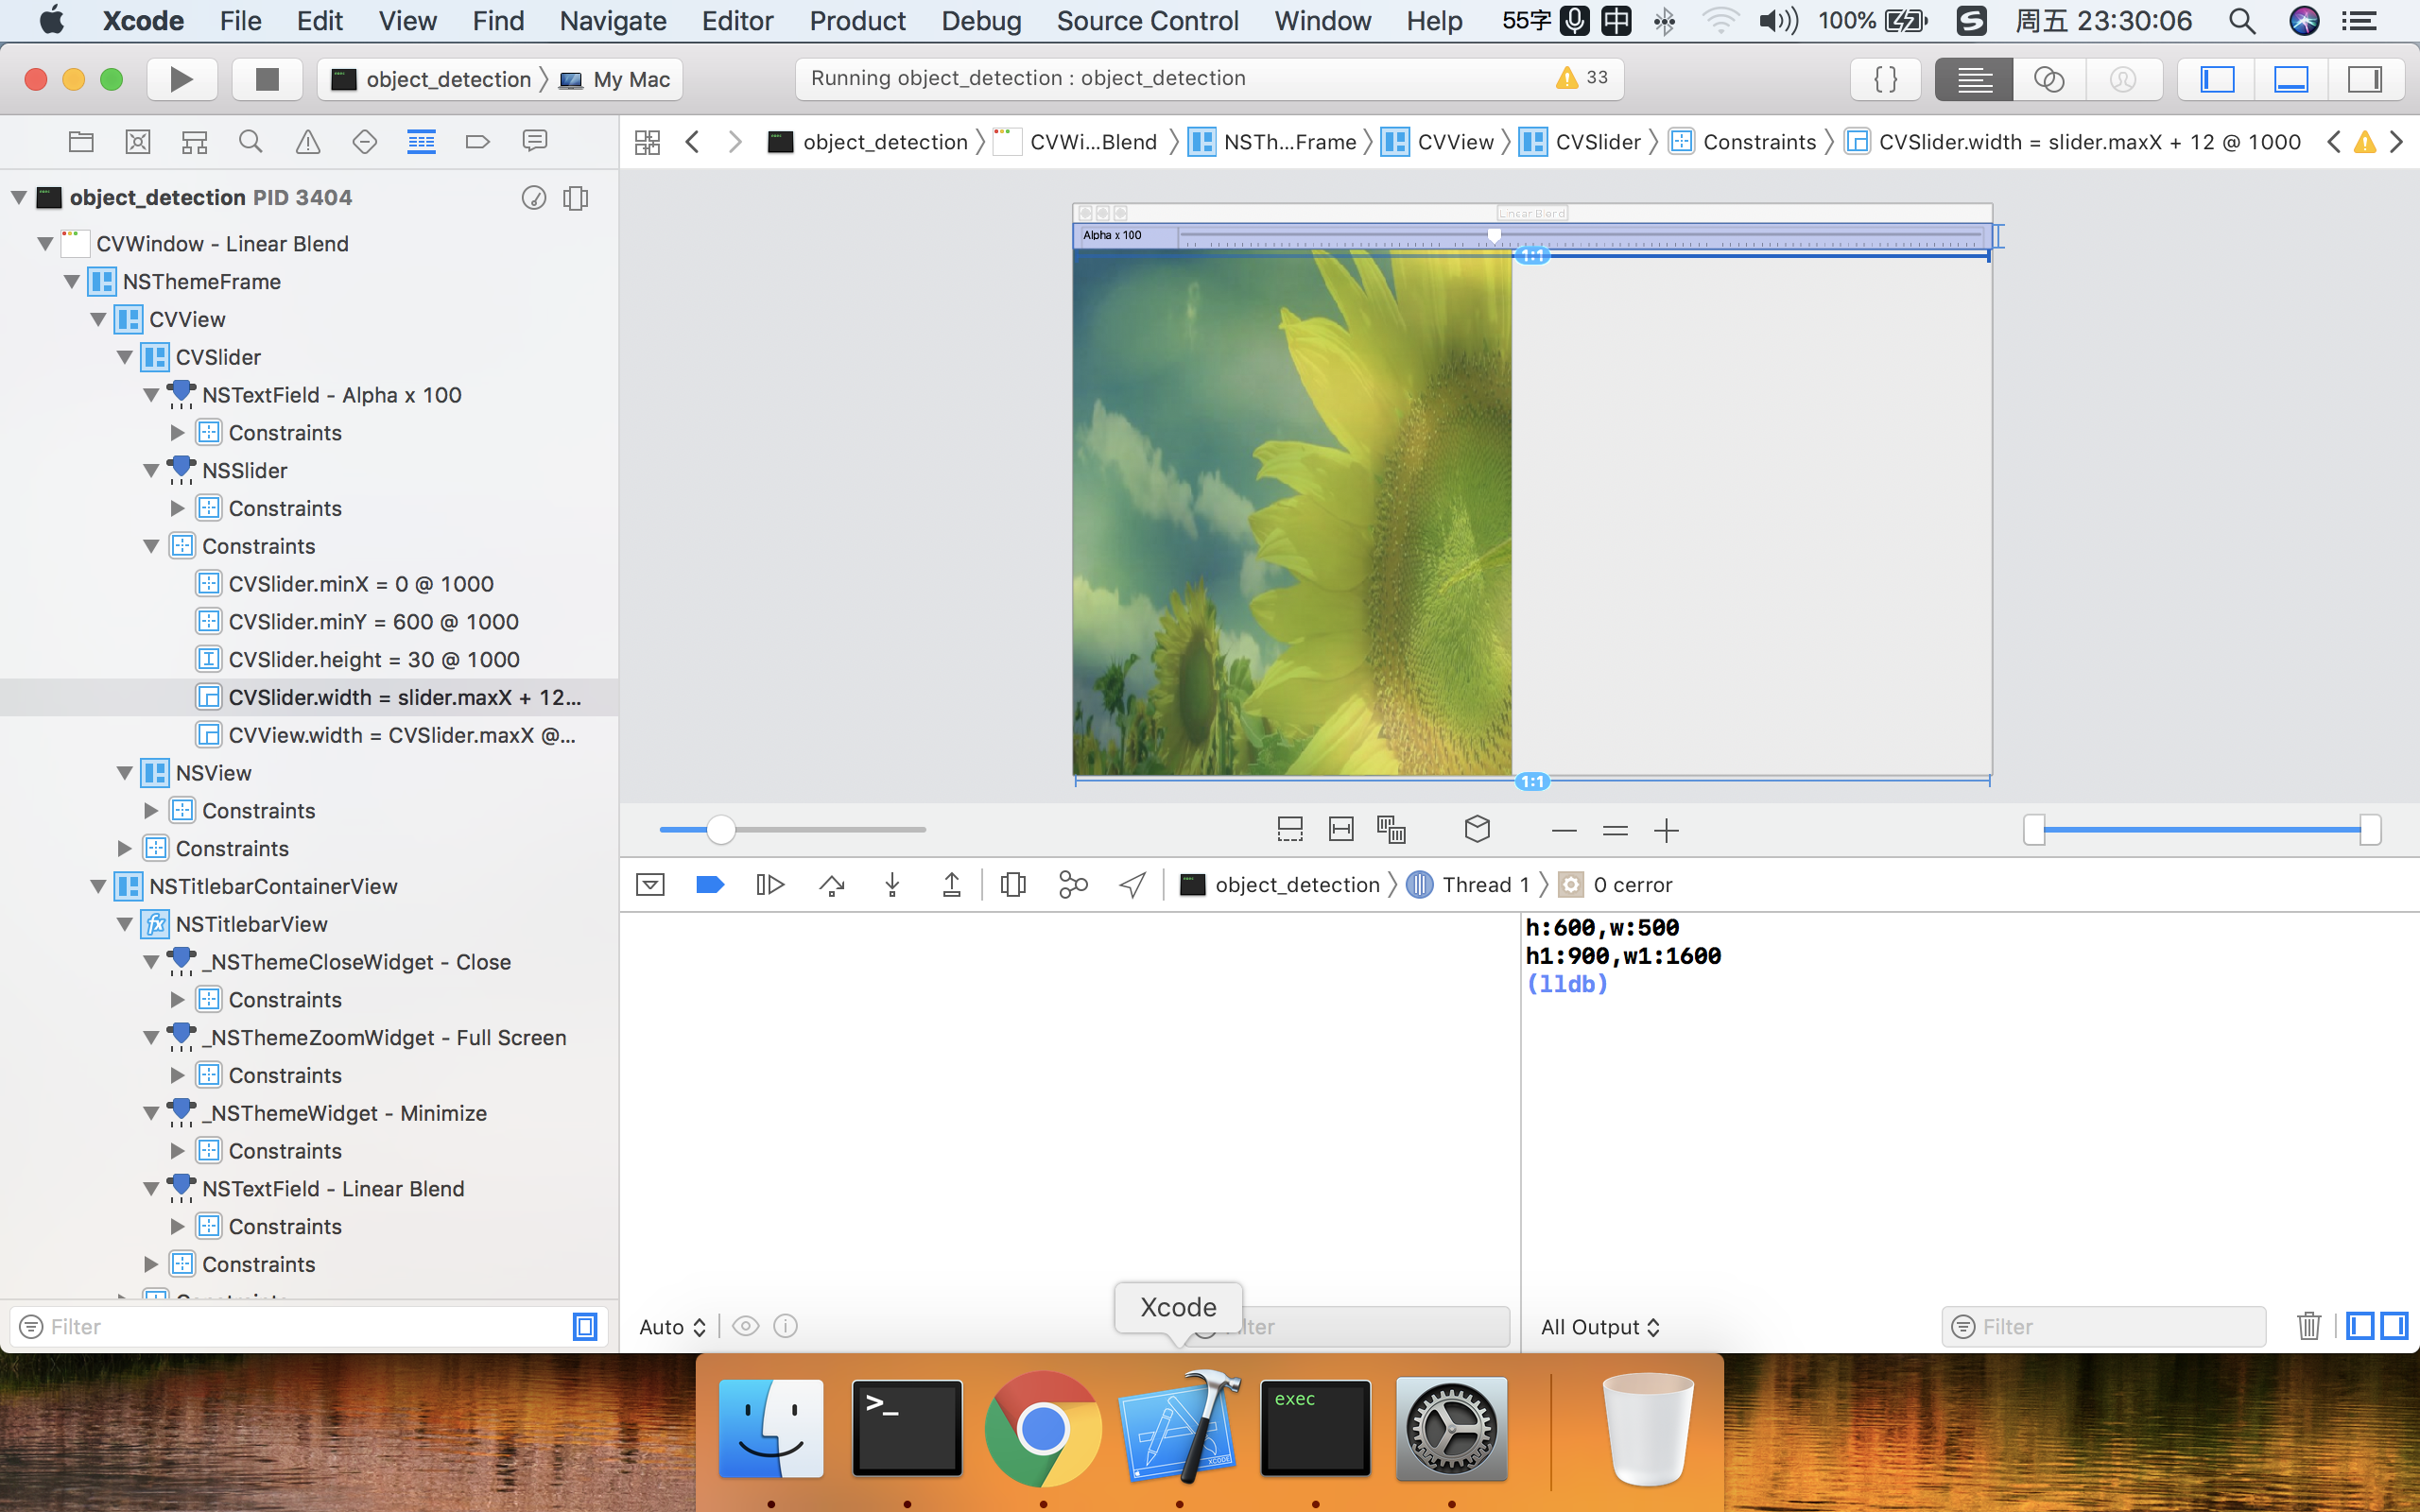The height and width of the screenshot is (1512, 2420).
Task: Click Debug View Hierarchy icon in debug bar
Action: pyautogui.click(x=1013, y=885)
